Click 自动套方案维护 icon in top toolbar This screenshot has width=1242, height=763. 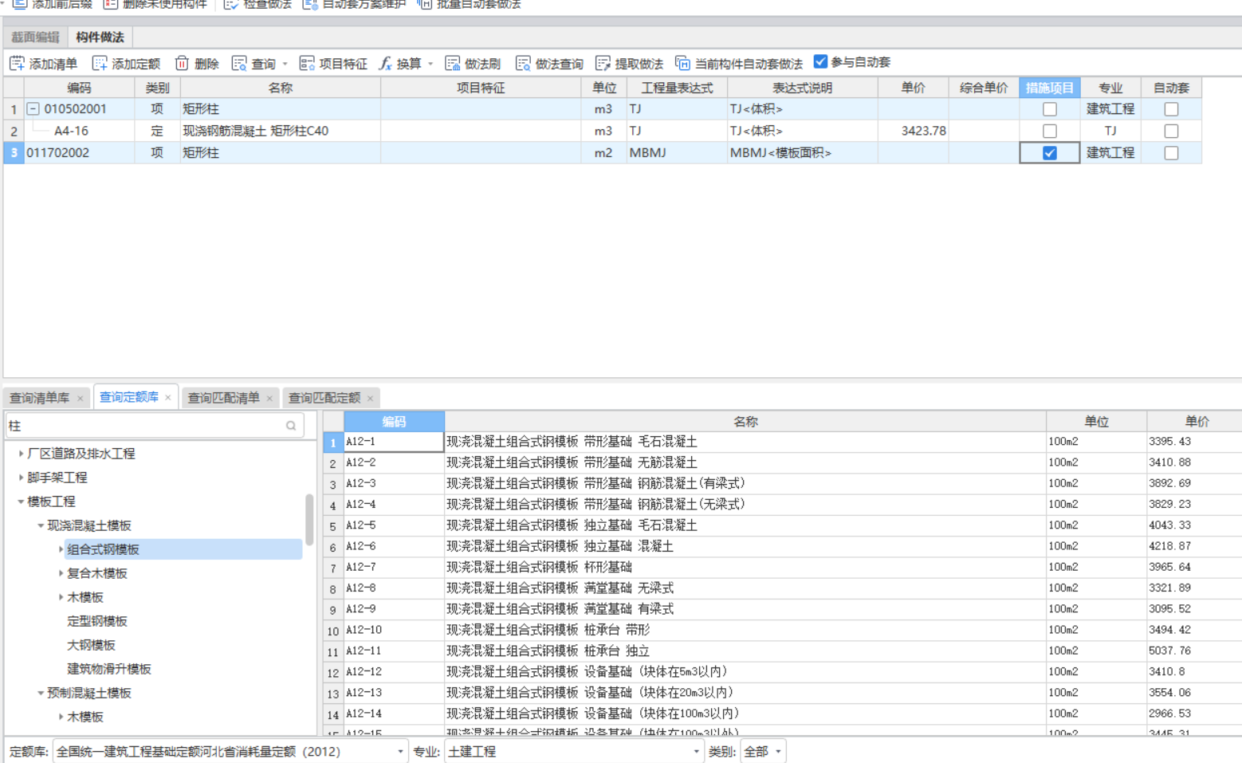coord(310,4)
